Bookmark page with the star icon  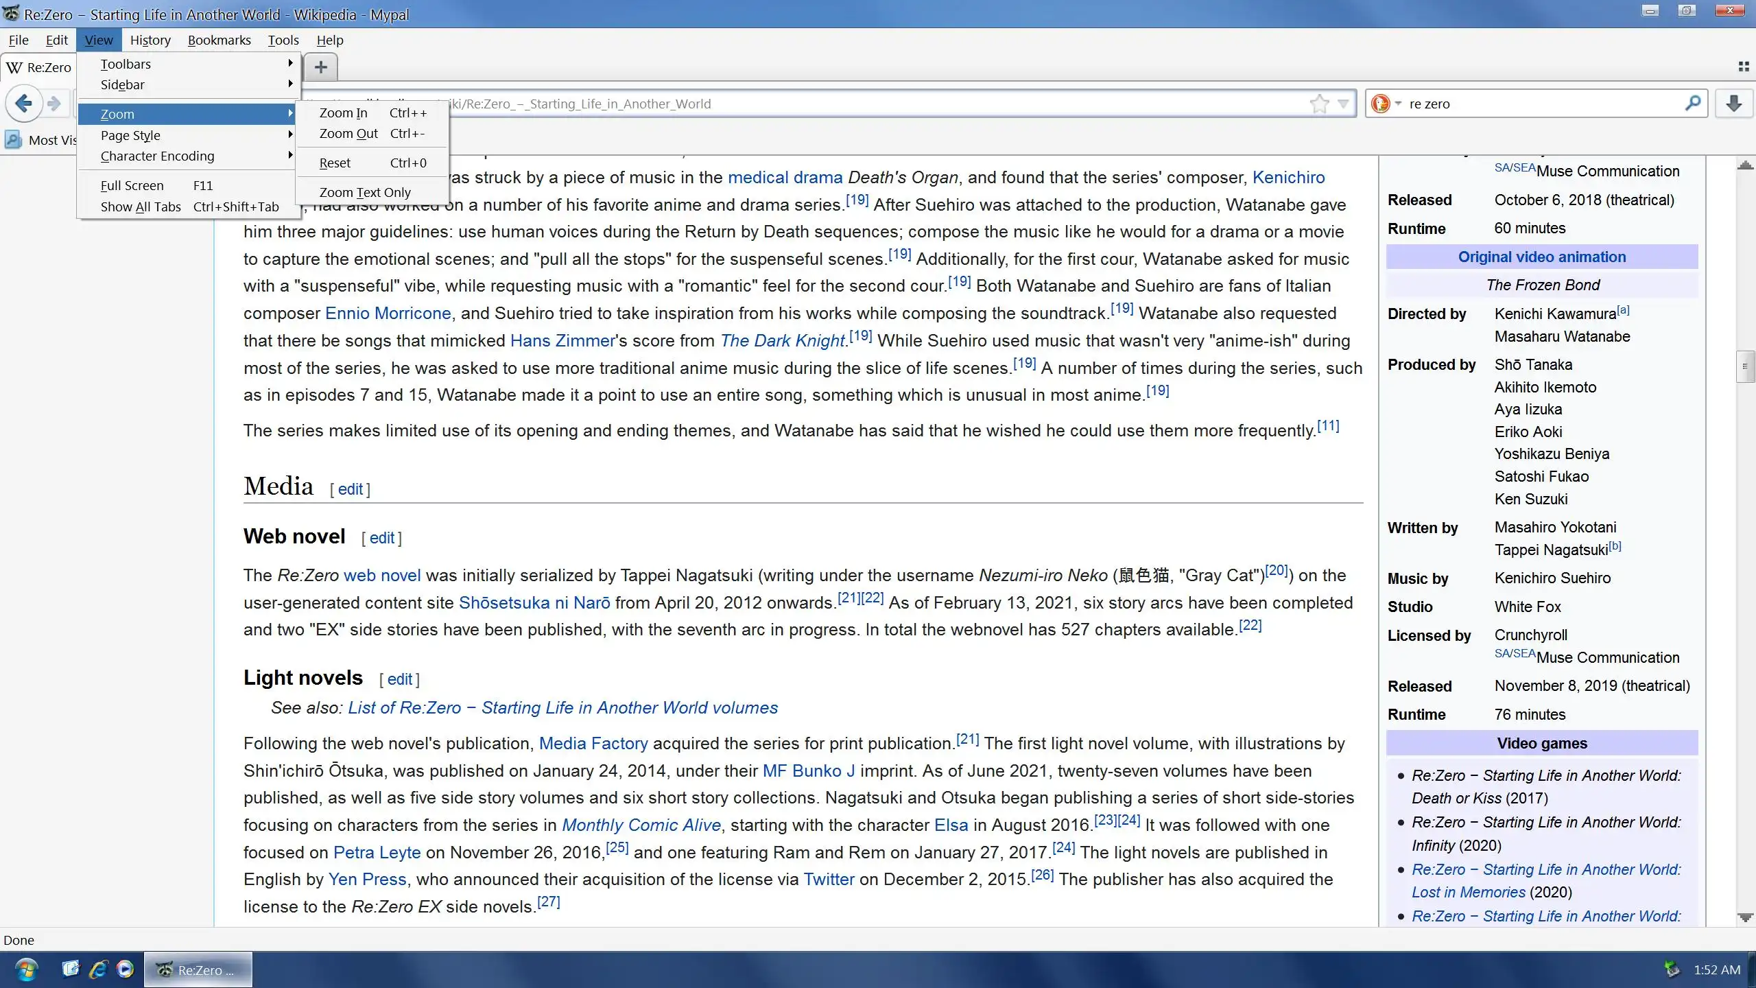[x=1318, y=104]
